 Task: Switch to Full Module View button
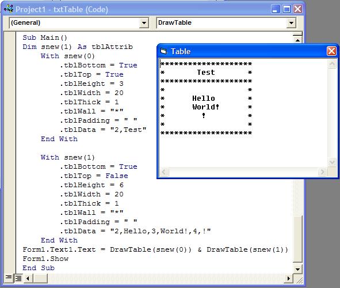18,278
